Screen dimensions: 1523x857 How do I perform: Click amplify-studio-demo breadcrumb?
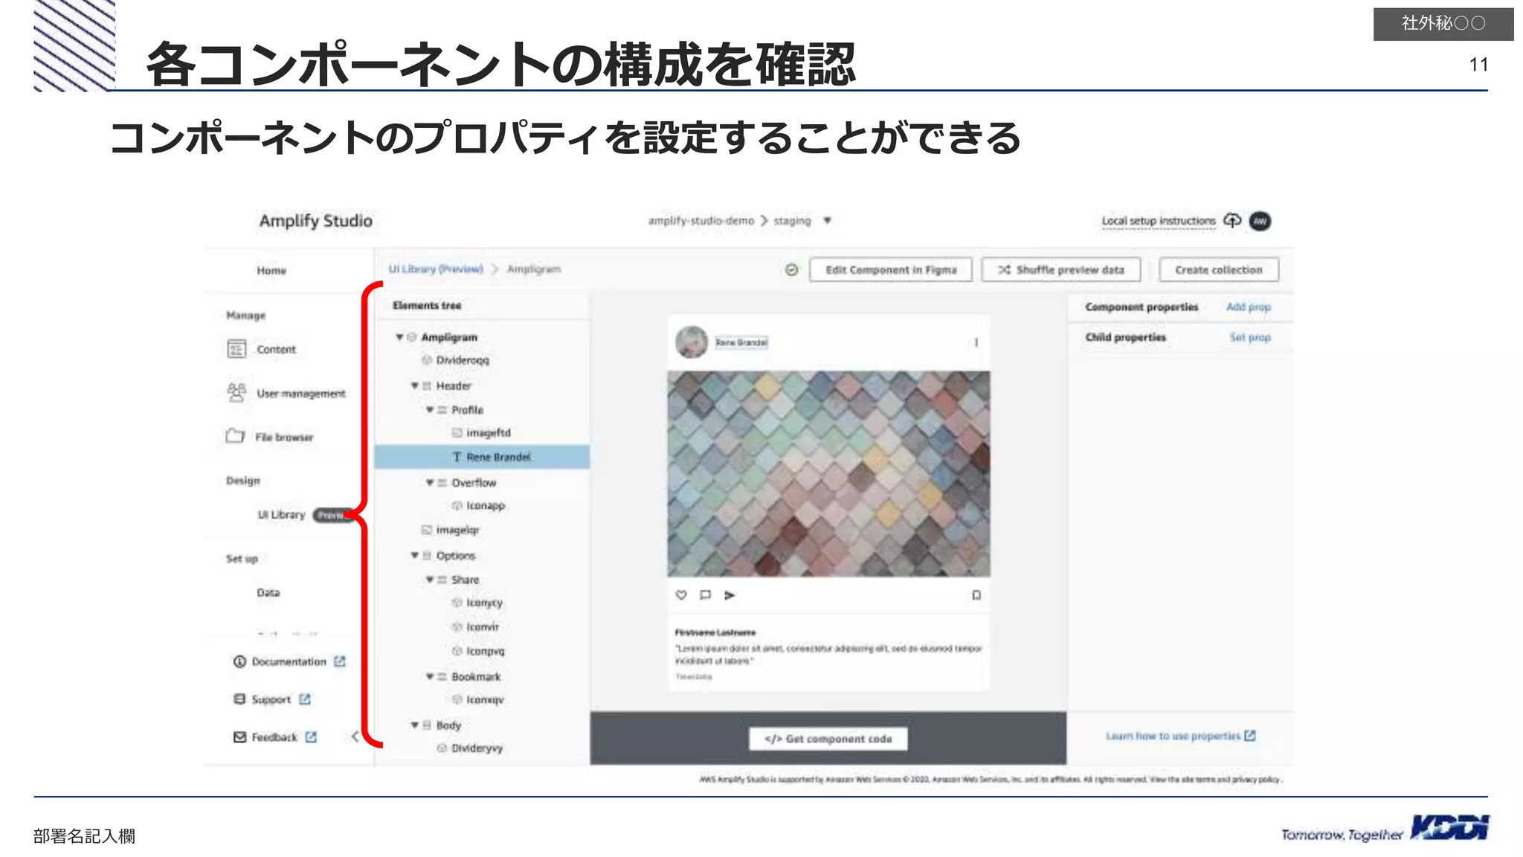[x=701, y=221]
